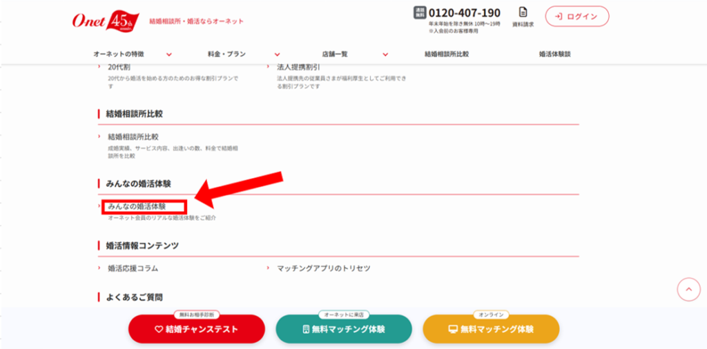This screenshot has height=349, width=707.
Task: Open 婚活体験談 in the top navigation
Action: [555, 54]
